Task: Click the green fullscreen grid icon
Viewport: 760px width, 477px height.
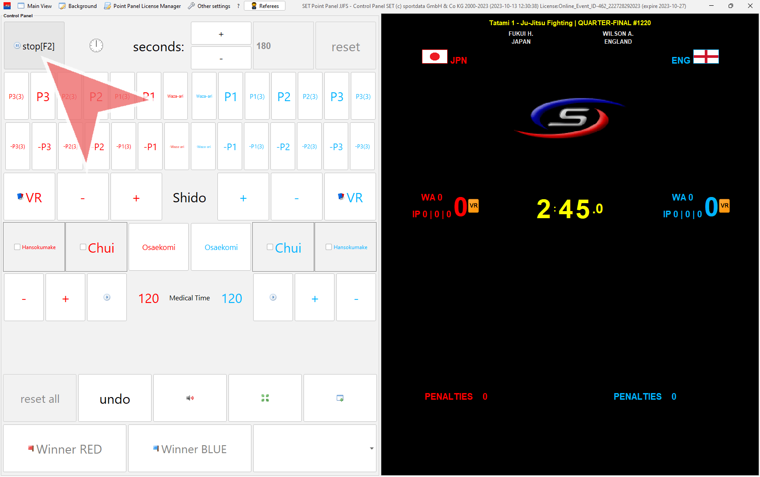Action: point(265,398)
